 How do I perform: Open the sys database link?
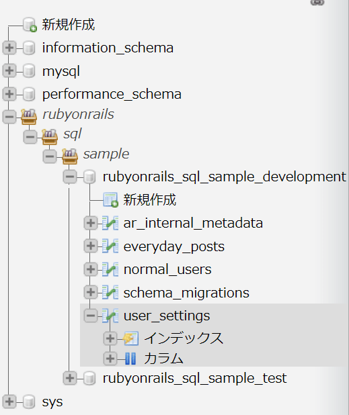[52, 402]
